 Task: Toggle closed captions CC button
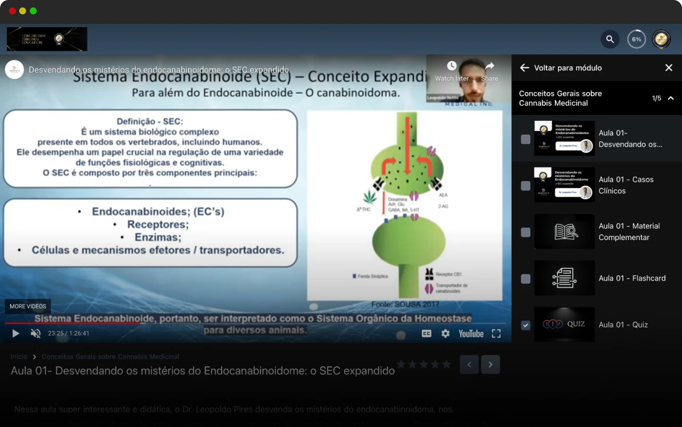[427, 333]
